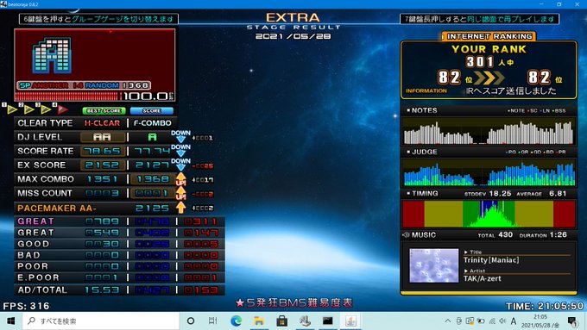Viewport: 587px width, 330px height.
Task: Click the network icon in the system tray
Action: [492, 321]
